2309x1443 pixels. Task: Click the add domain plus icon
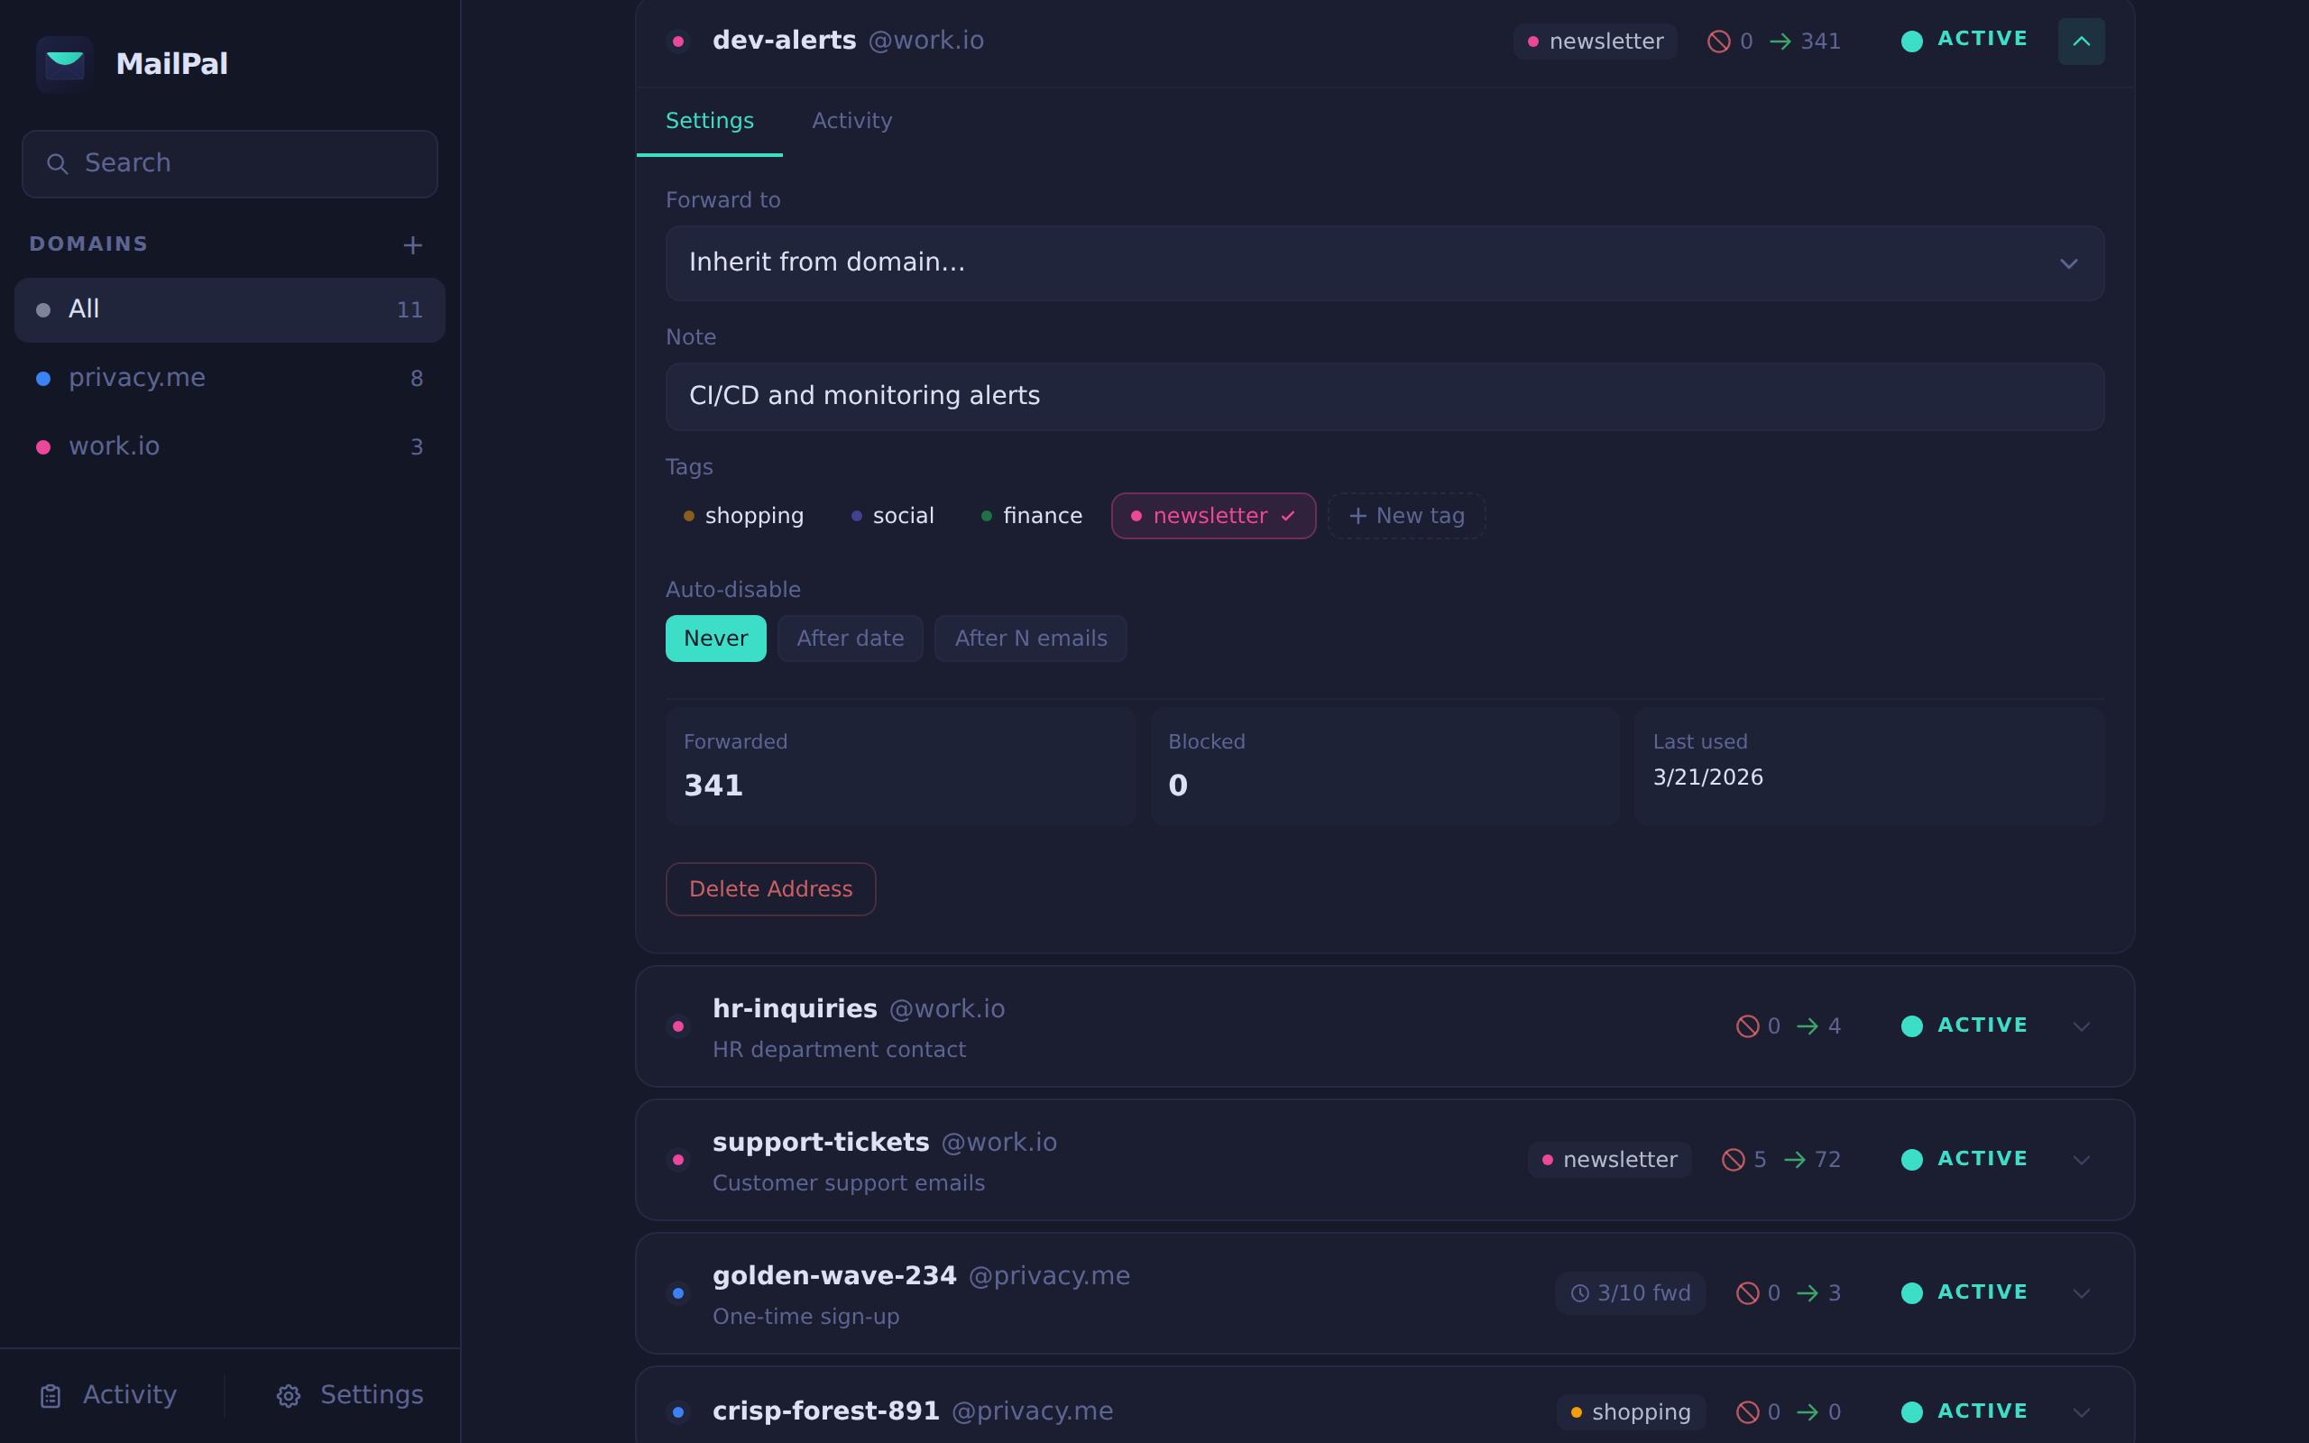click(412, 245)
